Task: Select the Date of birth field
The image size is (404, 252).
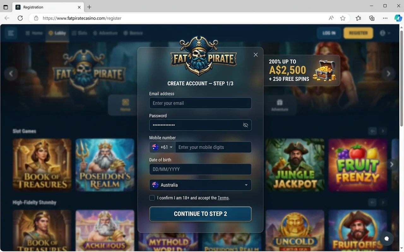Action: coord(200,169)
